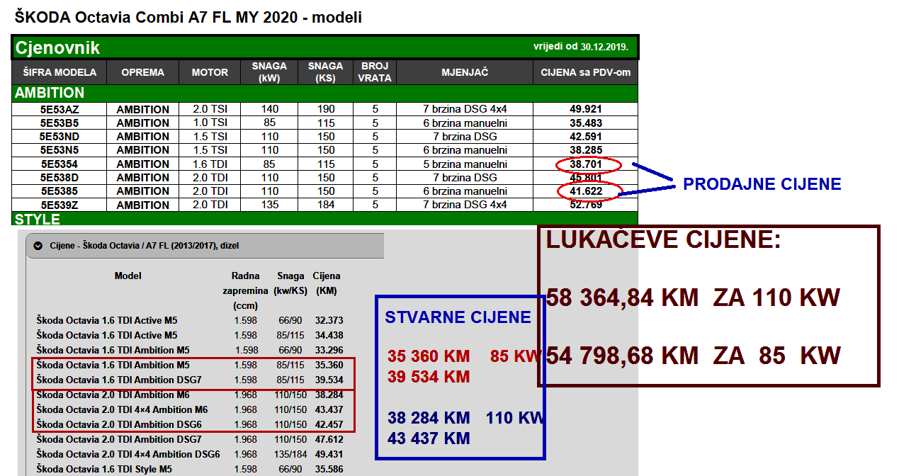Image resolution: width=899 pixels, height=476 pixels.
Task: Click the '1.0 TSI' motor cell
Action: tap(210, 123)
